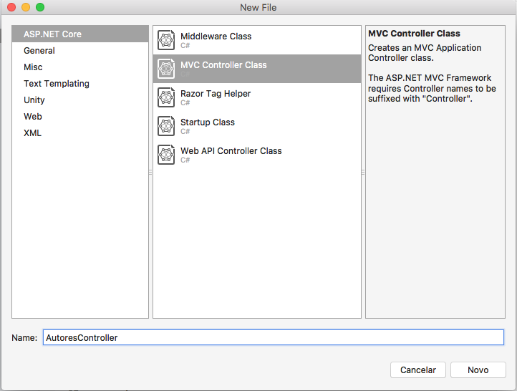The image size is (517, 391).
Task: Click the Cancelar button
Action: (x=417, y=370)
